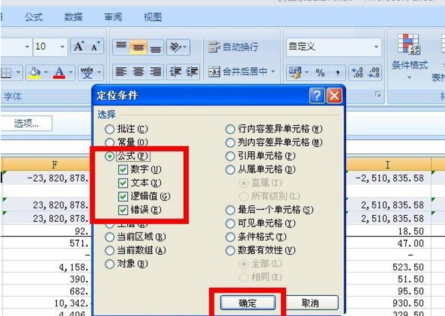Screen dimensions: 445x316
Task: Open number format dialog launcher
Action: [x=378, y=94]
